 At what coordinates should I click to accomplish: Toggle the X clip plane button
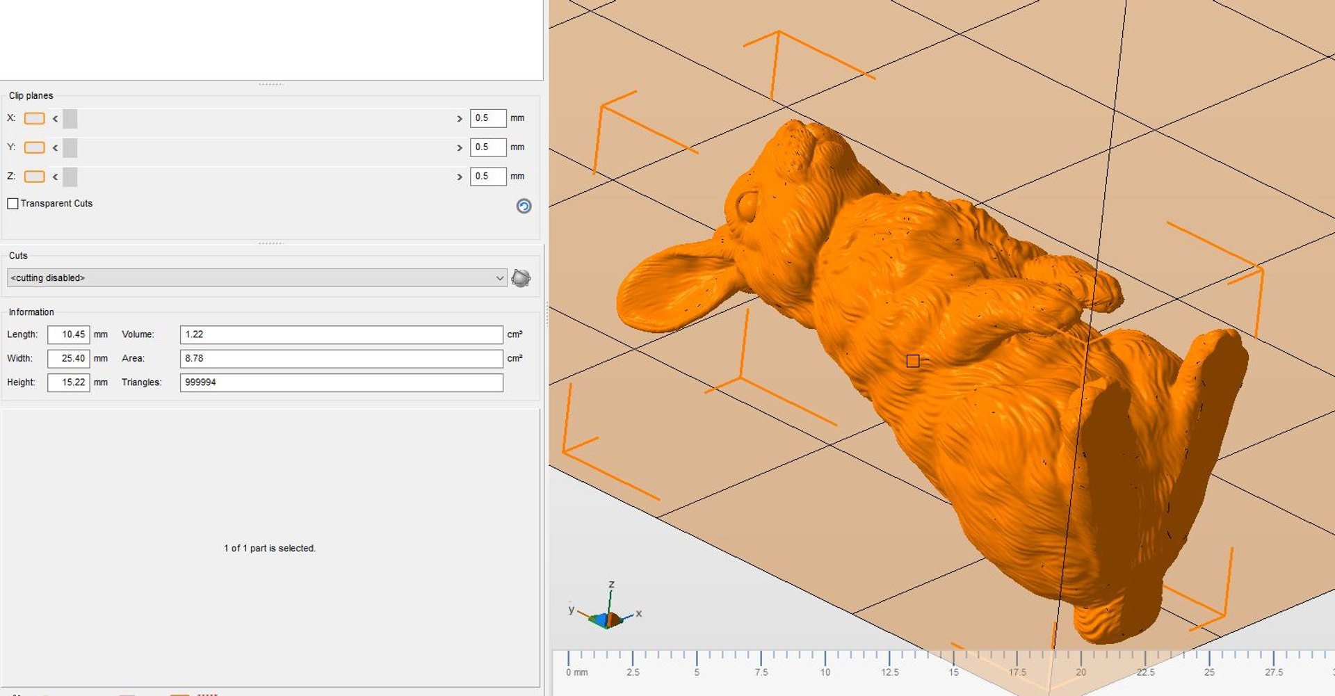tap(34, 118)
